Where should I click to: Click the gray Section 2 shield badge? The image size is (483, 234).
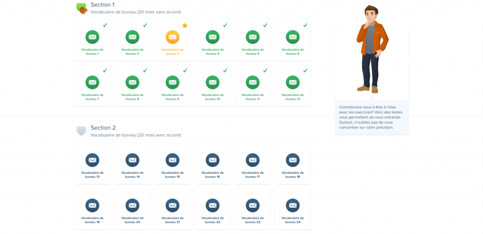click(81, 130)
